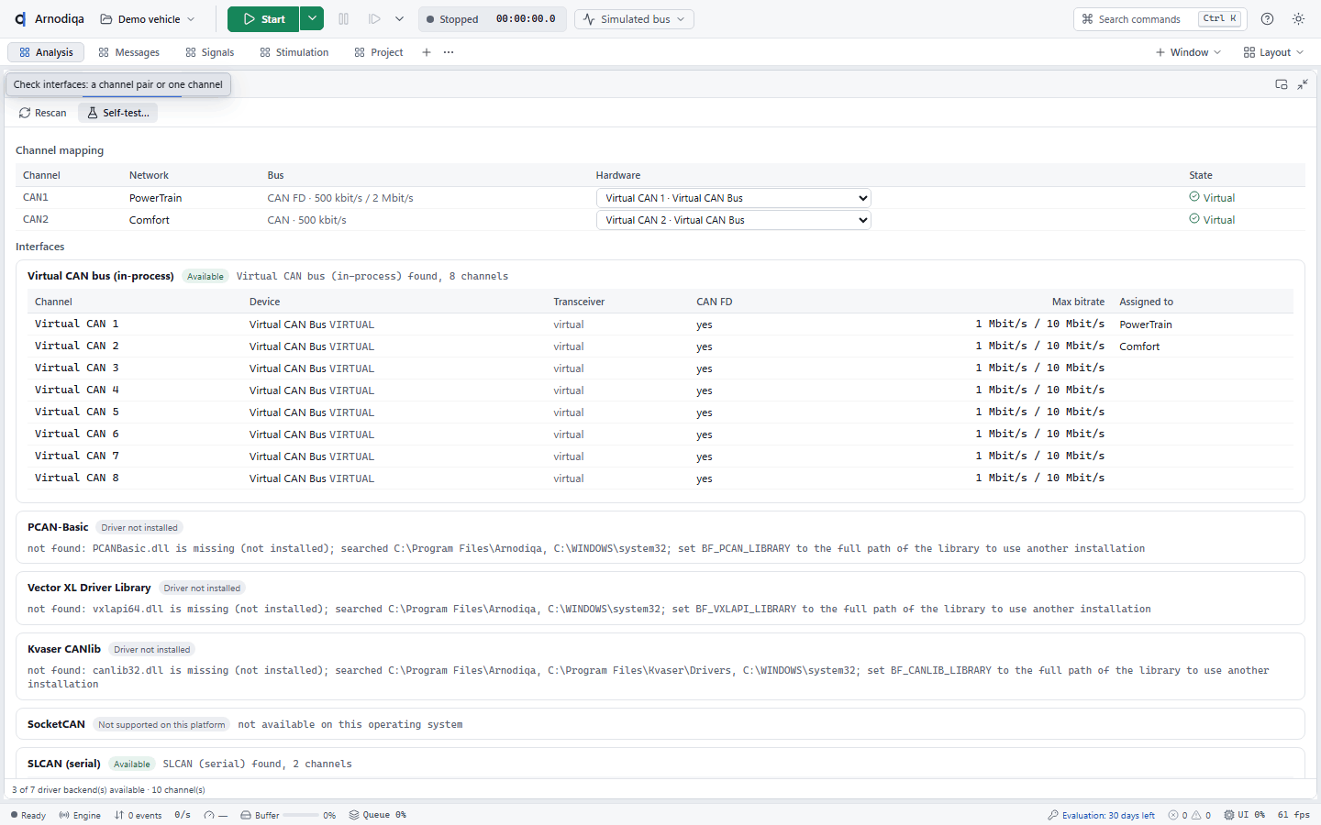Image resolution: width=1321 pixels, height=825 pixels.
Task: Click the CAN1 Virtual state check icon
Action: pyautogui.click(x=1194, y=197)
